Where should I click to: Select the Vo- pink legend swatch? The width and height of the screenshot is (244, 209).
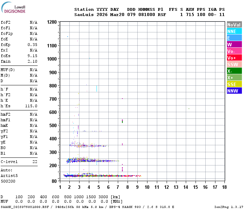tap(234, 51)
